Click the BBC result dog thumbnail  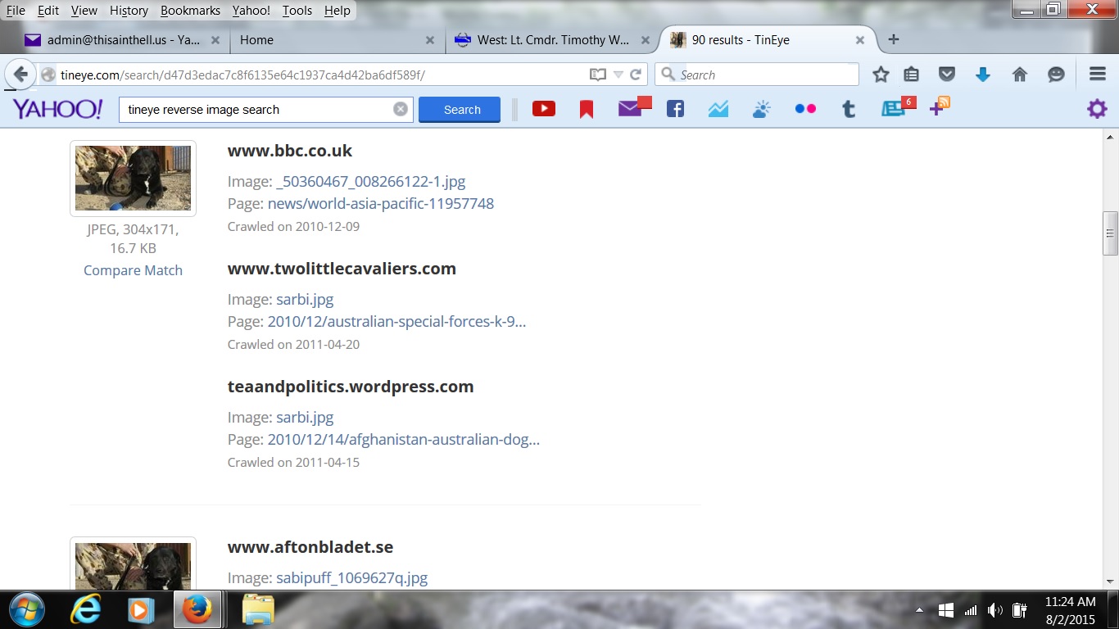pos(133,179)
